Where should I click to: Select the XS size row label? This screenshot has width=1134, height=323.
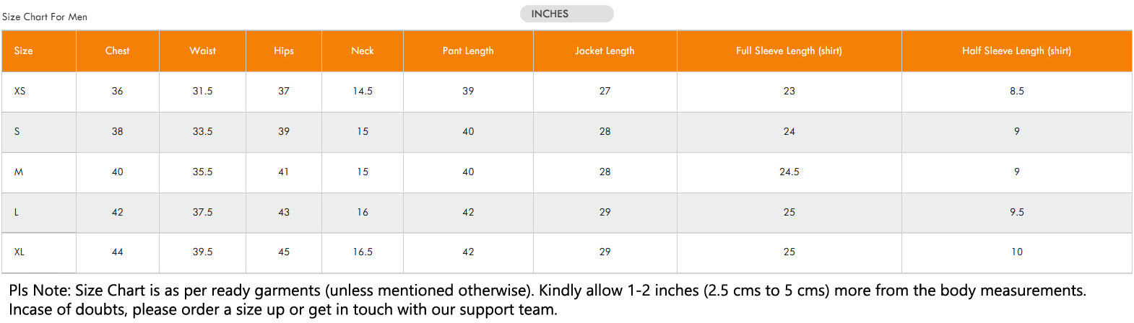point(20,91)
